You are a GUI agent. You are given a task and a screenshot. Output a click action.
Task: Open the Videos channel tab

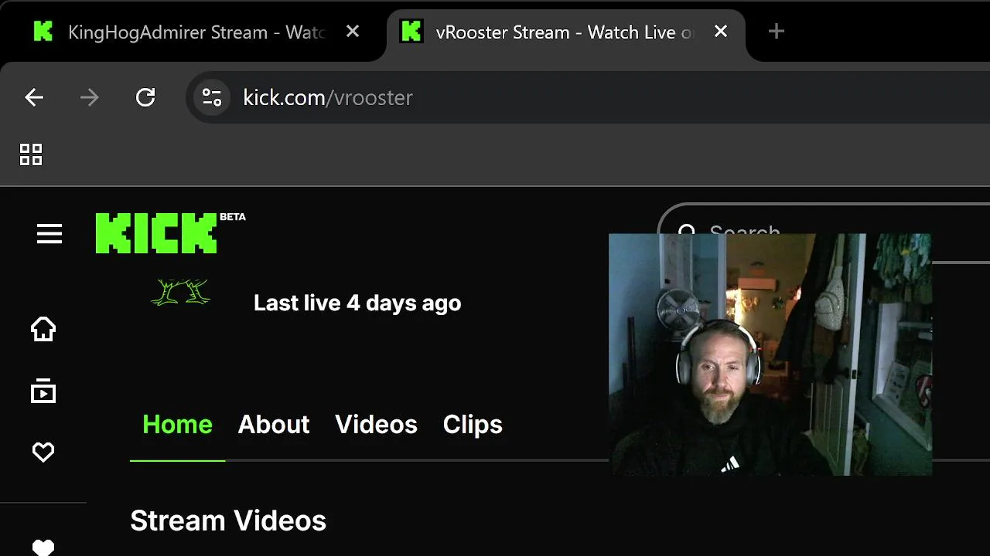pyautogui.click(x=376, y=424)
